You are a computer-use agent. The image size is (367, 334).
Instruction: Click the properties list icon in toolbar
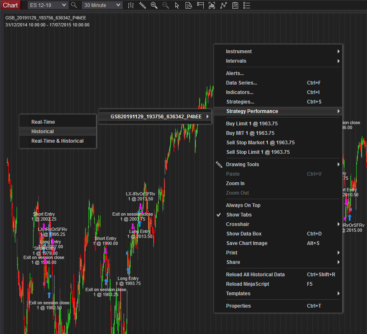click(x=247, y=5)
